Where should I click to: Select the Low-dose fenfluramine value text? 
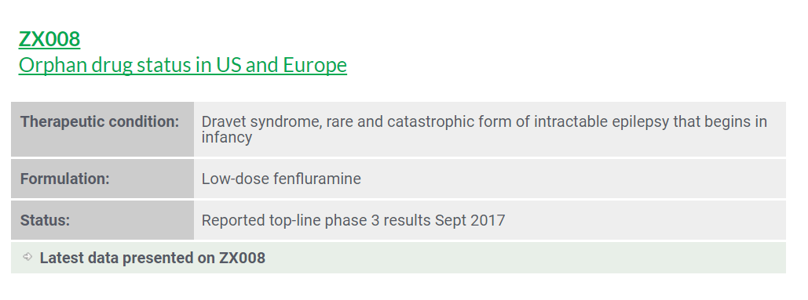281,179
